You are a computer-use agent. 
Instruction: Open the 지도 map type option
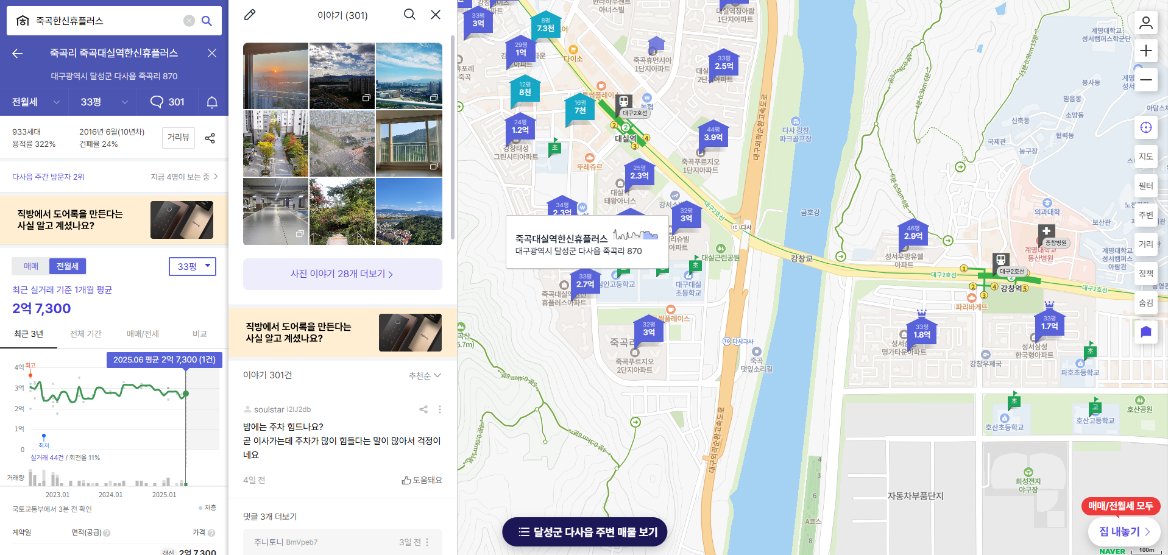tap(1146, 157)
